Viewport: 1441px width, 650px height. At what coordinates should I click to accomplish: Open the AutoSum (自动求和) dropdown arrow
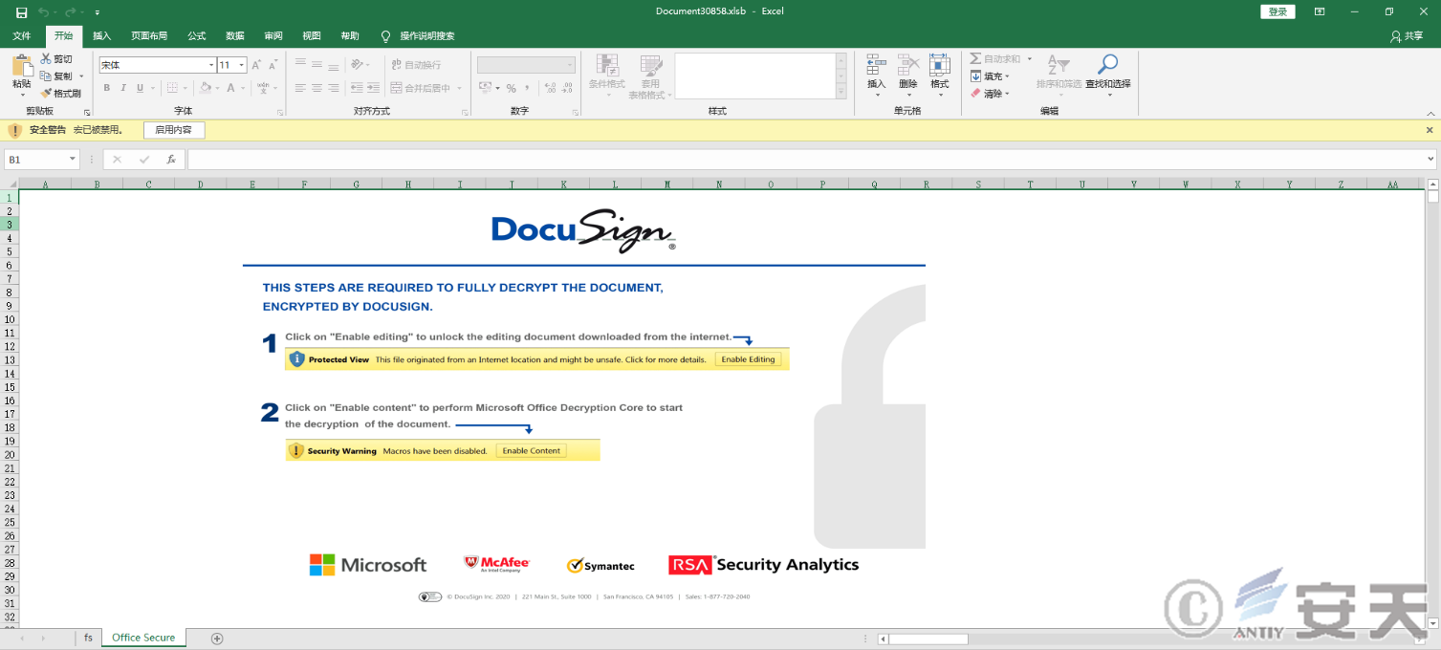point(1030,59)
